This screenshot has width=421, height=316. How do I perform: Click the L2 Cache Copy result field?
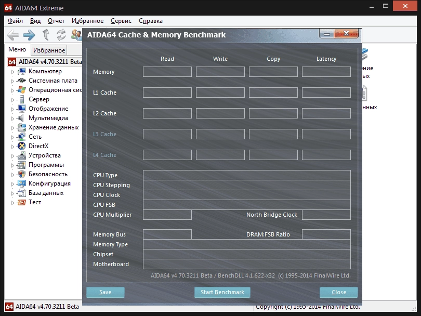(273, 113)
